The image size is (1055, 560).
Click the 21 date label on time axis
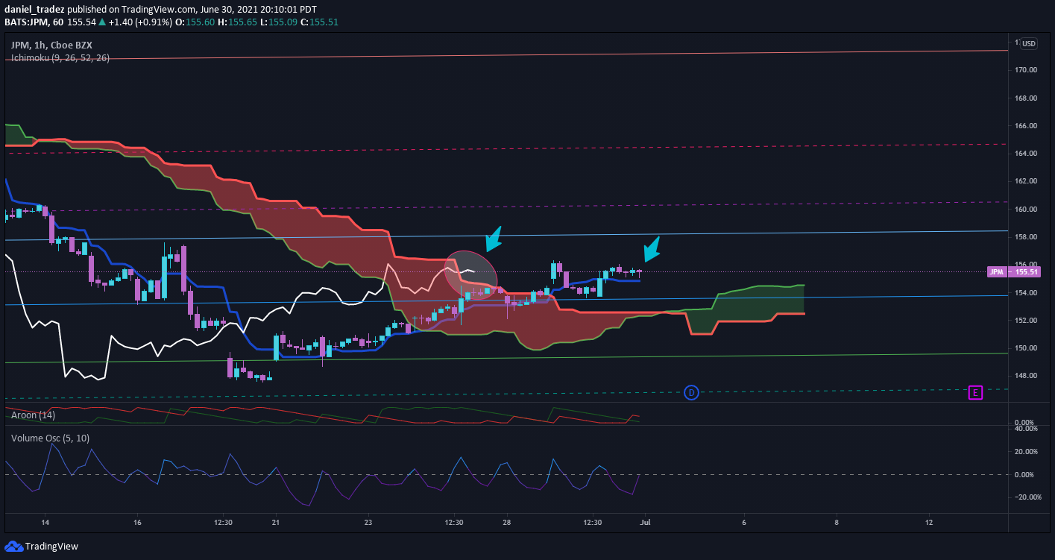point(276,522)
